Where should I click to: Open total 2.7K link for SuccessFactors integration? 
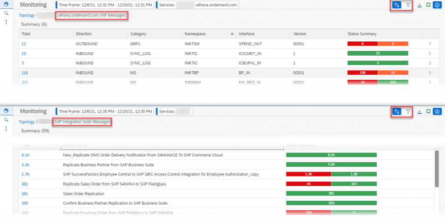(26, 175)
